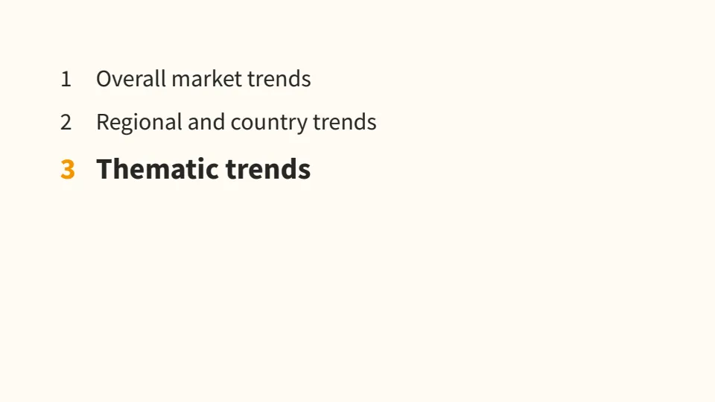Click the letter R in Regional
This screenshot has width=715, height=402.
[x=103, y=123]
